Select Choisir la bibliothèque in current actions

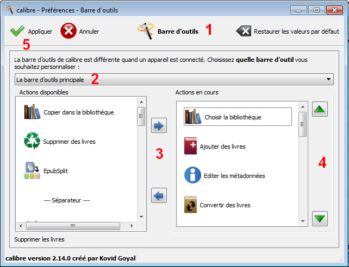(x=238, y=117)
